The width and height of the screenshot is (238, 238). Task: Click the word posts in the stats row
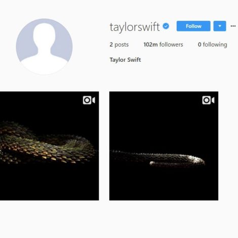click(122, 45)
